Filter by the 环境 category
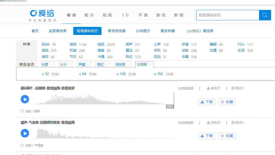Screen dimensions: 275x155 coord(185,44)
